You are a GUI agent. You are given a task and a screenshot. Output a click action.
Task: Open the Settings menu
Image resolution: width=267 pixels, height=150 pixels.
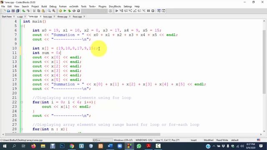(128, 7)
